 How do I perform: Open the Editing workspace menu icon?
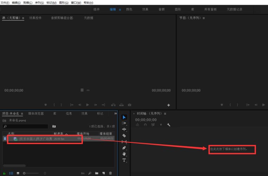coord(120,10)
